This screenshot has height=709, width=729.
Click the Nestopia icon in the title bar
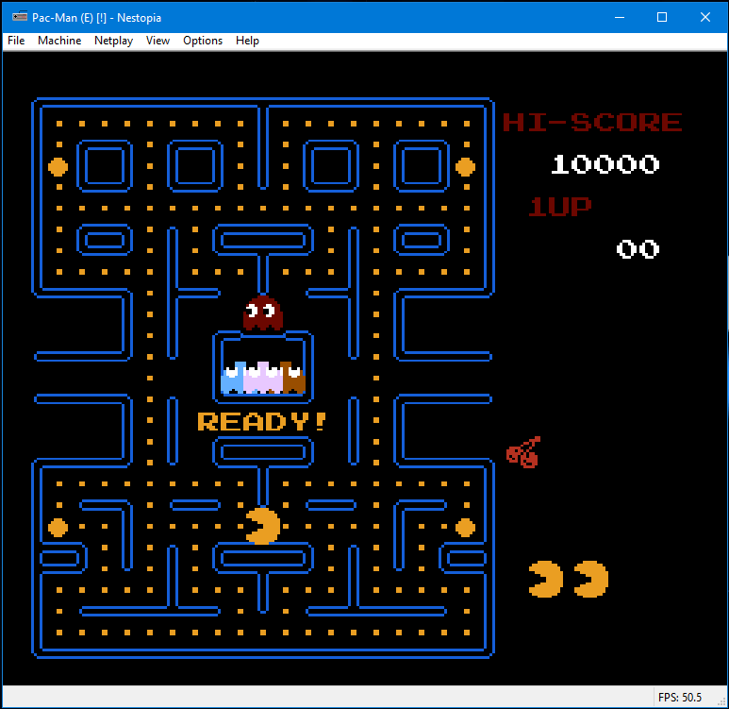[20, 17]
